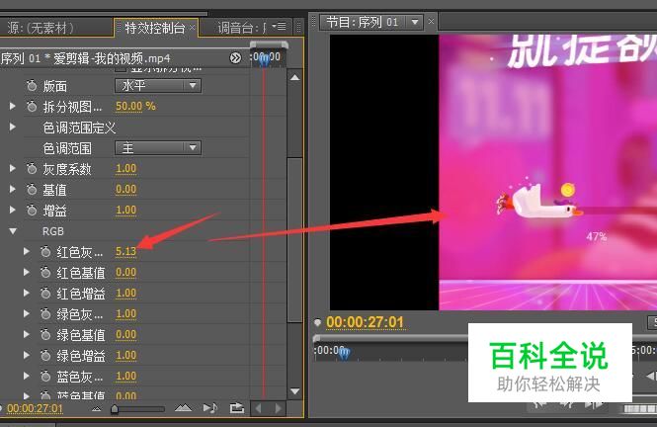
Task: Close the 节目 序列 01 panel tab
Action: [431, 21]
